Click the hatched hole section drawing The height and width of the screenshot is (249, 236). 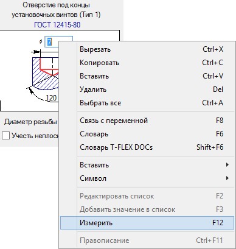click(x=46, y=73)
